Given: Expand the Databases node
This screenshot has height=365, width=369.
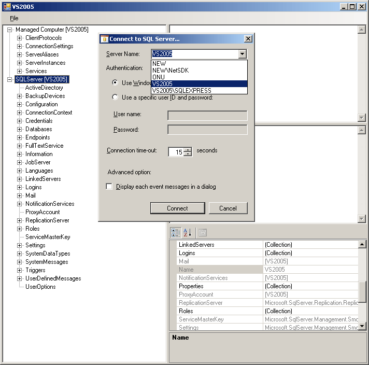Looking at the screenshot, I should coord(19,129).
